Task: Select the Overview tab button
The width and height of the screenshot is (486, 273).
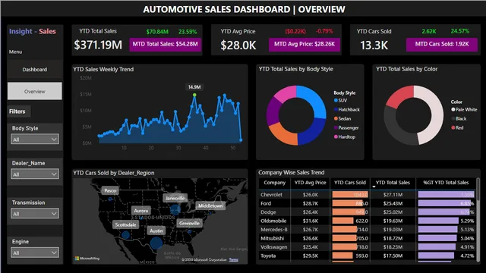Action: [35, 91]
